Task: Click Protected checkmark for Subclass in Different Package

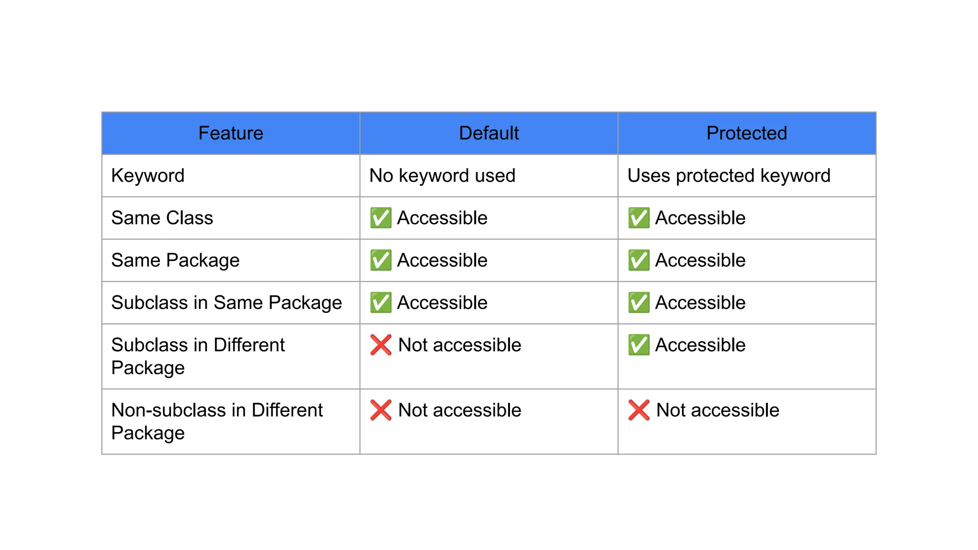Action: [638, 345]
